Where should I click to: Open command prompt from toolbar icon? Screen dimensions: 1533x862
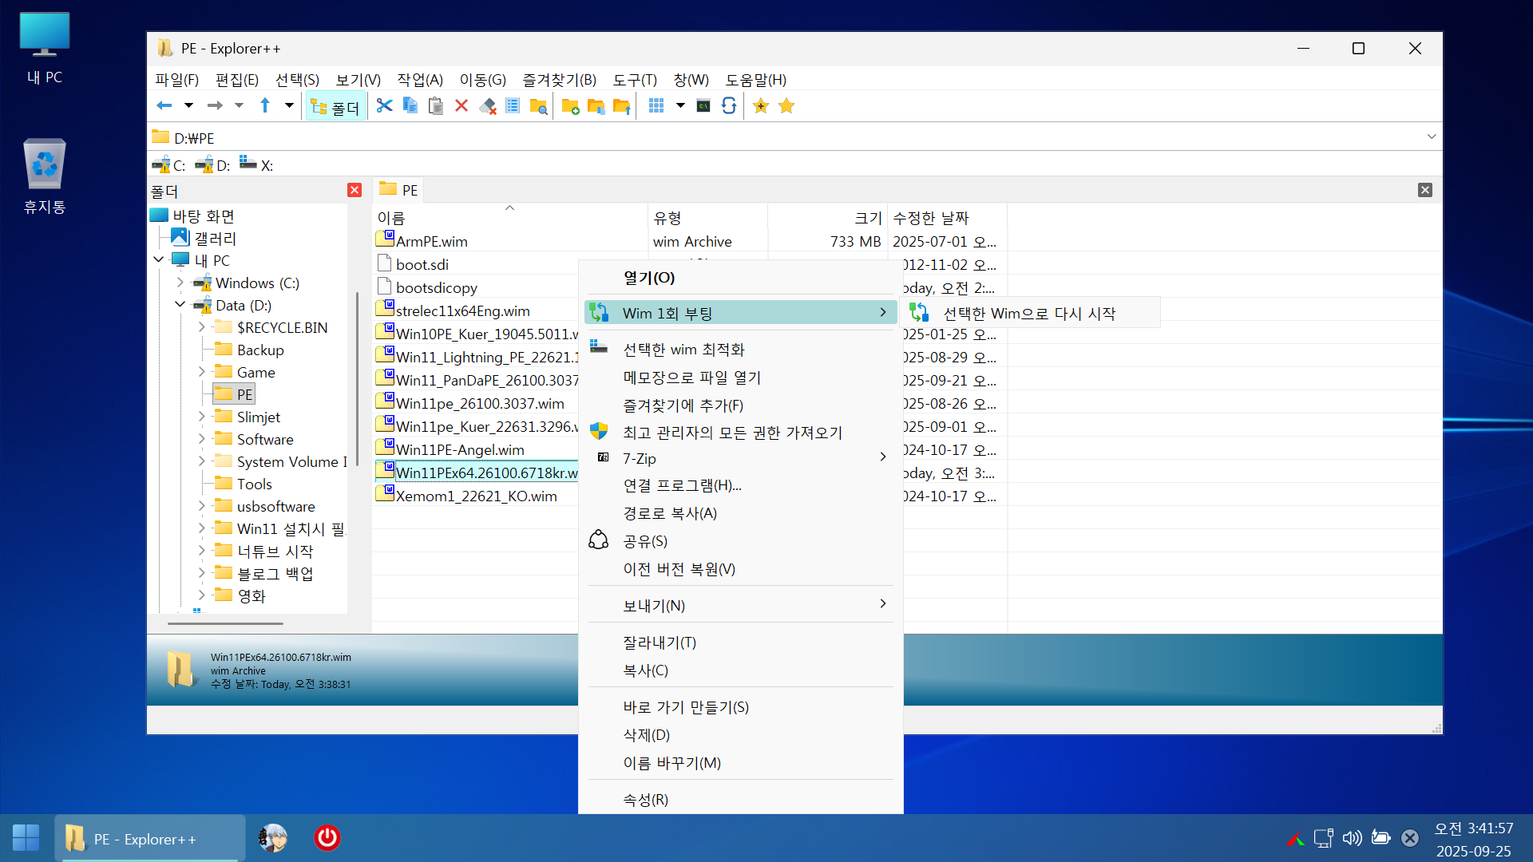703,106
